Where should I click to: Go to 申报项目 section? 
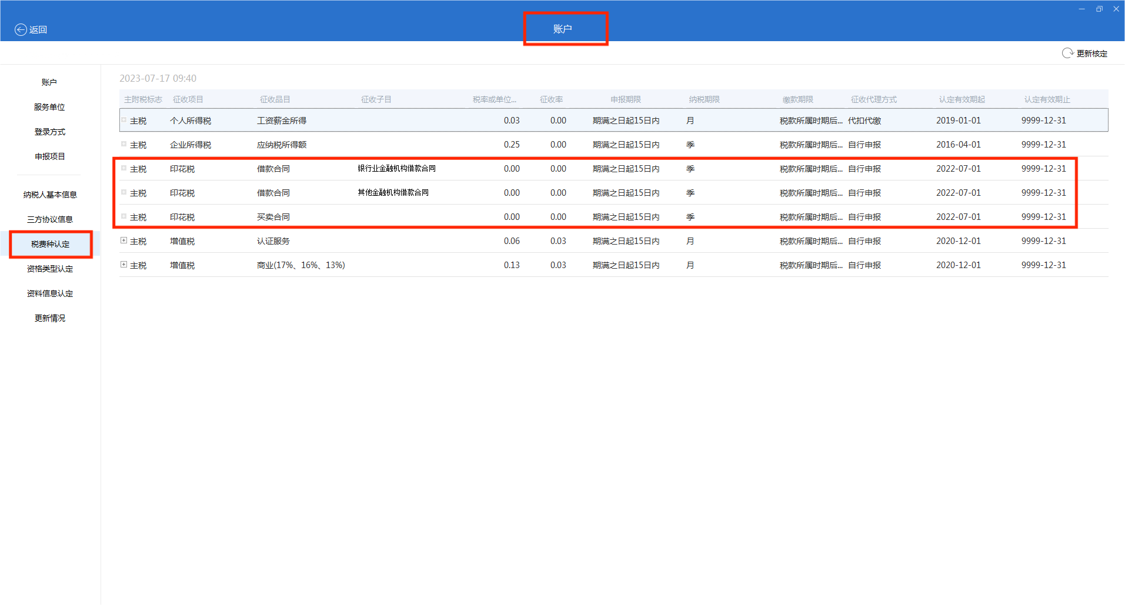(x=49, y=156)
